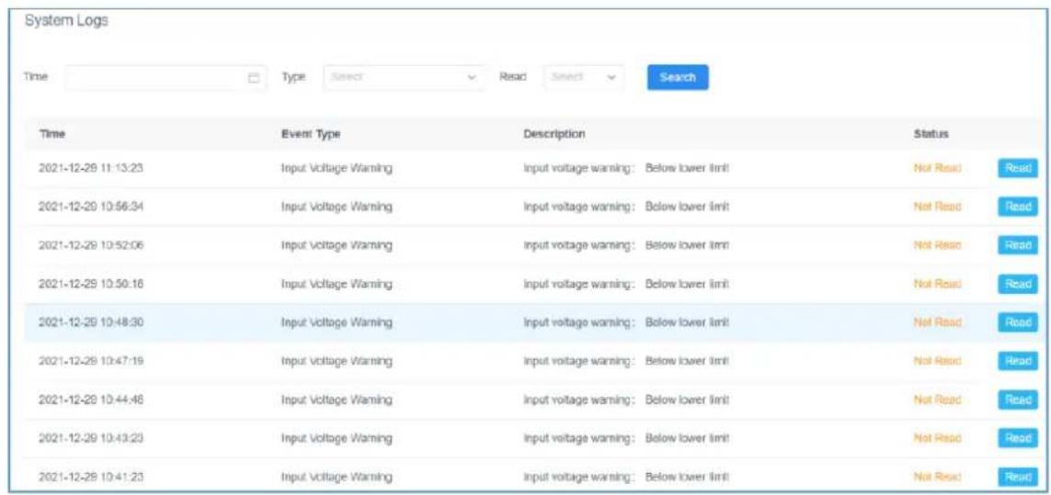Click the calendar icon in Time field
Image resolution: width=1051 pixels, height=495 pixels.
(254, 78)
